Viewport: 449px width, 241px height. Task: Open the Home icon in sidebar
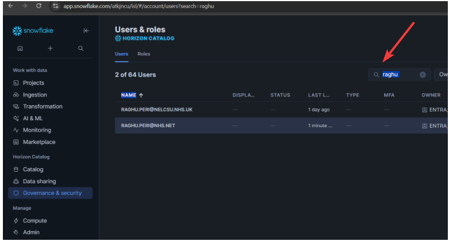click(20, 49)
